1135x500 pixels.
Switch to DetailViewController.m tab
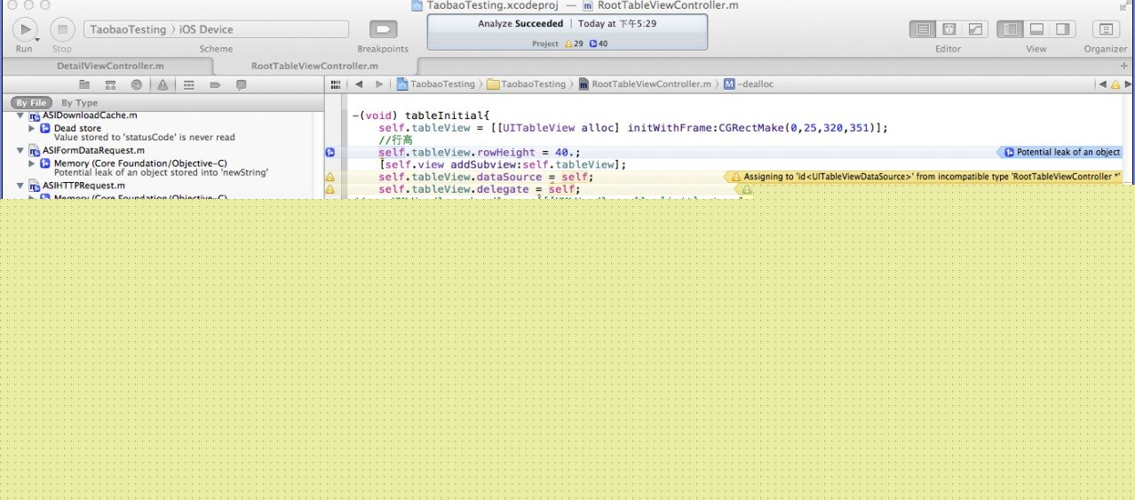[110, 66]
